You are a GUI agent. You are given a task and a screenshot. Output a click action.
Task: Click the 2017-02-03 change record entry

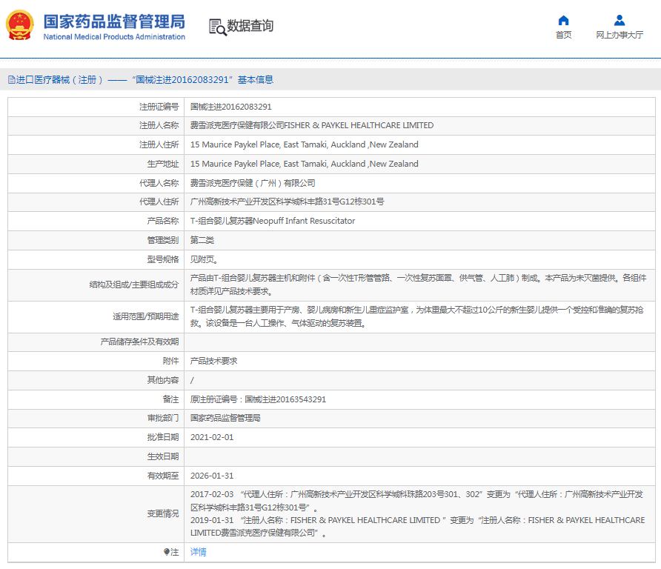[416, 501]
